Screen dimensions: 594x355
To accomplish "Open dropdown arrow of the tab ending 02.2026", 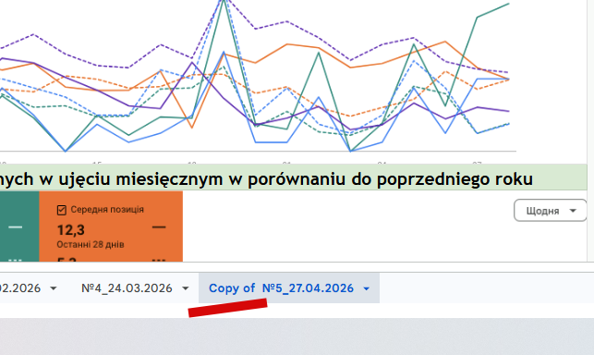I will coord(54,288).
